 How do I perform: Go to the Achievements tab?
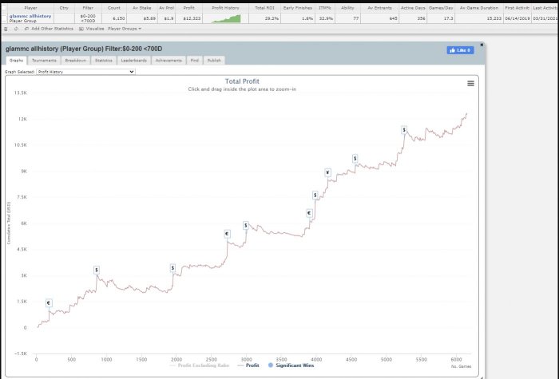pyautogui.click(x=168, y=61)
